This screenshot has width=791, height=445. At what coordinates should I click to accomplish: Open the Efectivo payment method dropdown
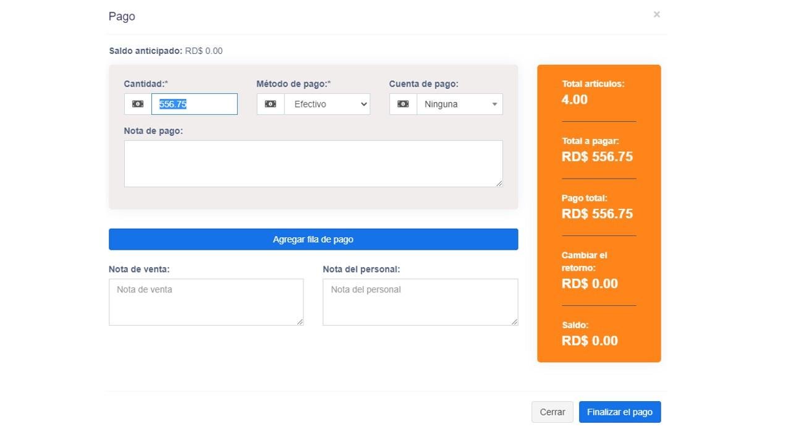(x=327, y=104)
